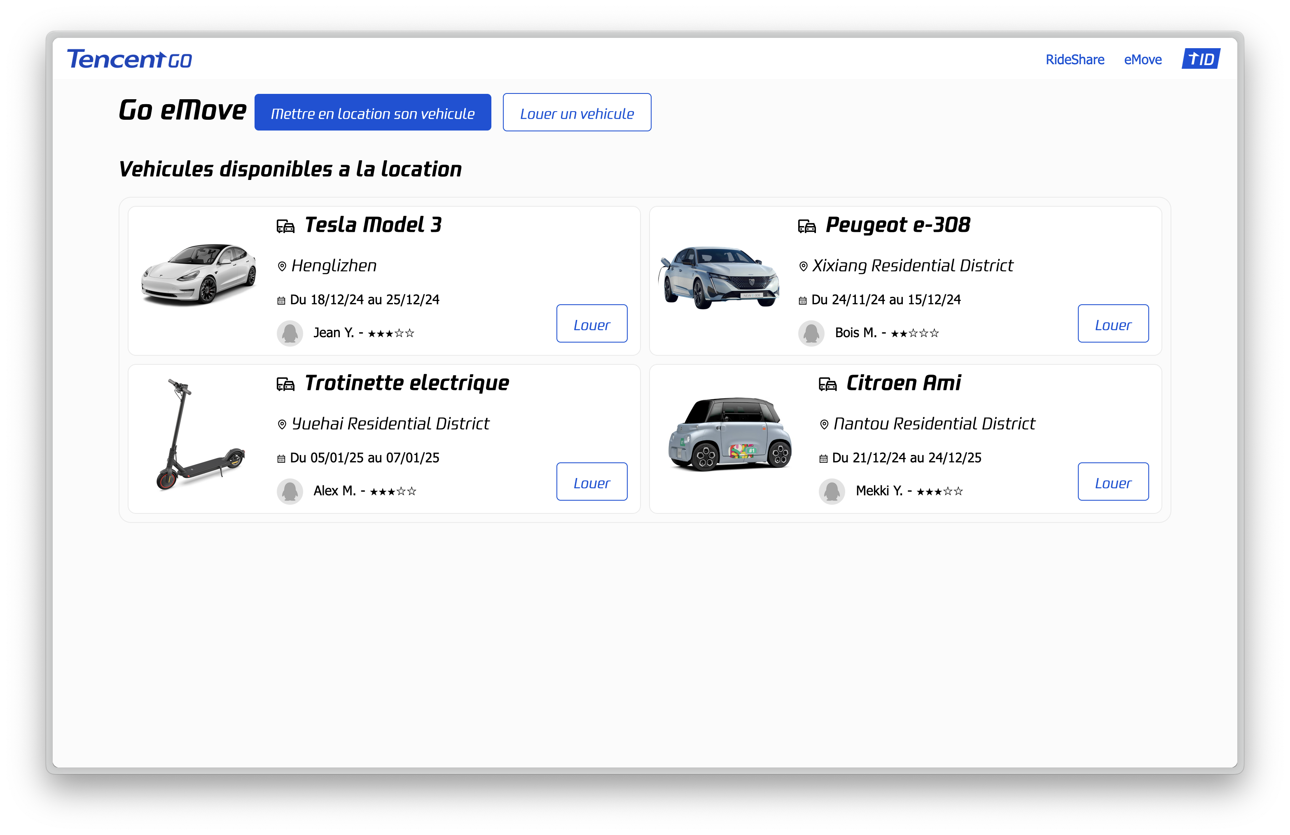Click vehicle icon beside Peugeot e-308
This screenshot has width=1290, height=835.
coord(806,226)
